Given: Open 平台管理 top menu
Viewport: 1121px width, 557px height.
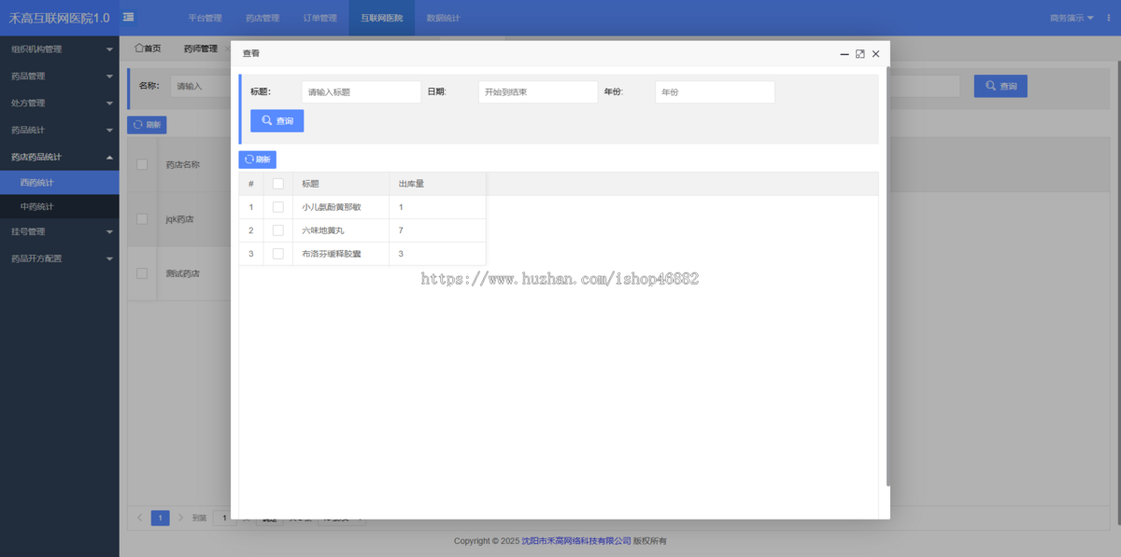Looking at the screenshot, I should point(205,18).
